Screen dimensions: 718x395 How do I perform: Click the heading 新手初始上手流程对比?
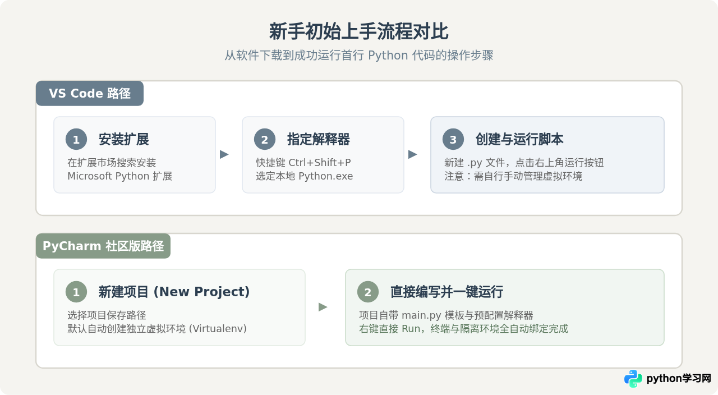tap(359, 31)
